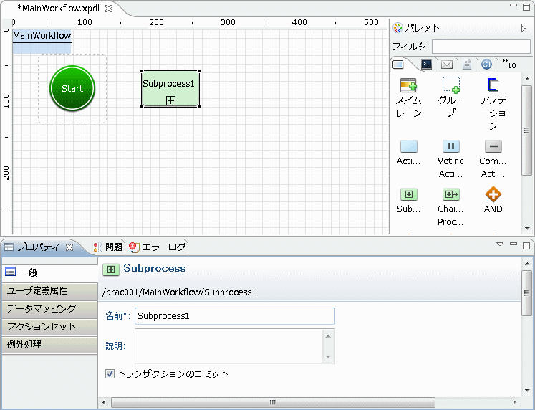The image size is (535, 410).
Task: Select the グループ group palette tool
Action: 450,98
